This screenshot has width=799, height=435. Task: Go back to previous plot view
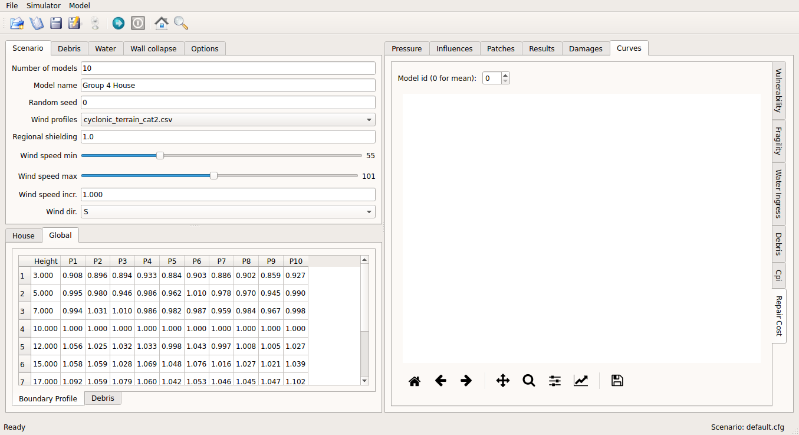click(x=440, y=381)
